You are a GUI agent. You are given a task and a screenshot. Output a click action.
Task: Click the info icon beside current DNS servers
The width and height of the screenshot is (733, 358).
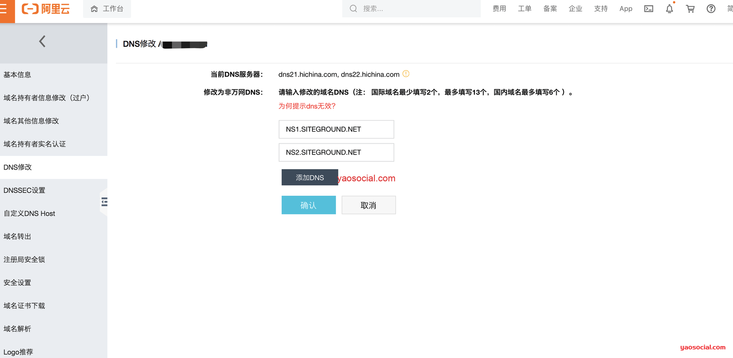(406, 74)
